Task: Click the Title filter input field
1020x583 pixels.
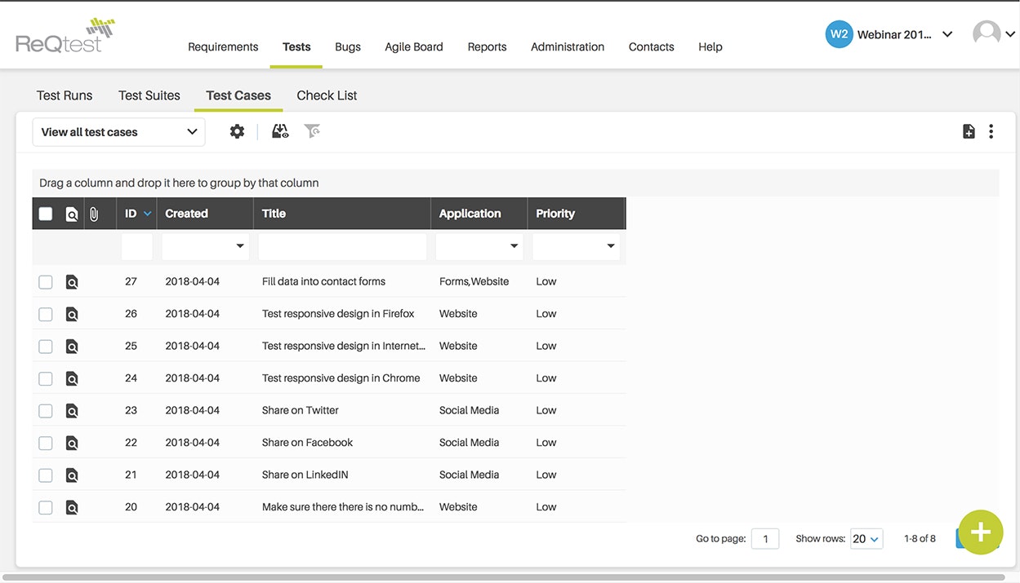Action: point(342,246)
